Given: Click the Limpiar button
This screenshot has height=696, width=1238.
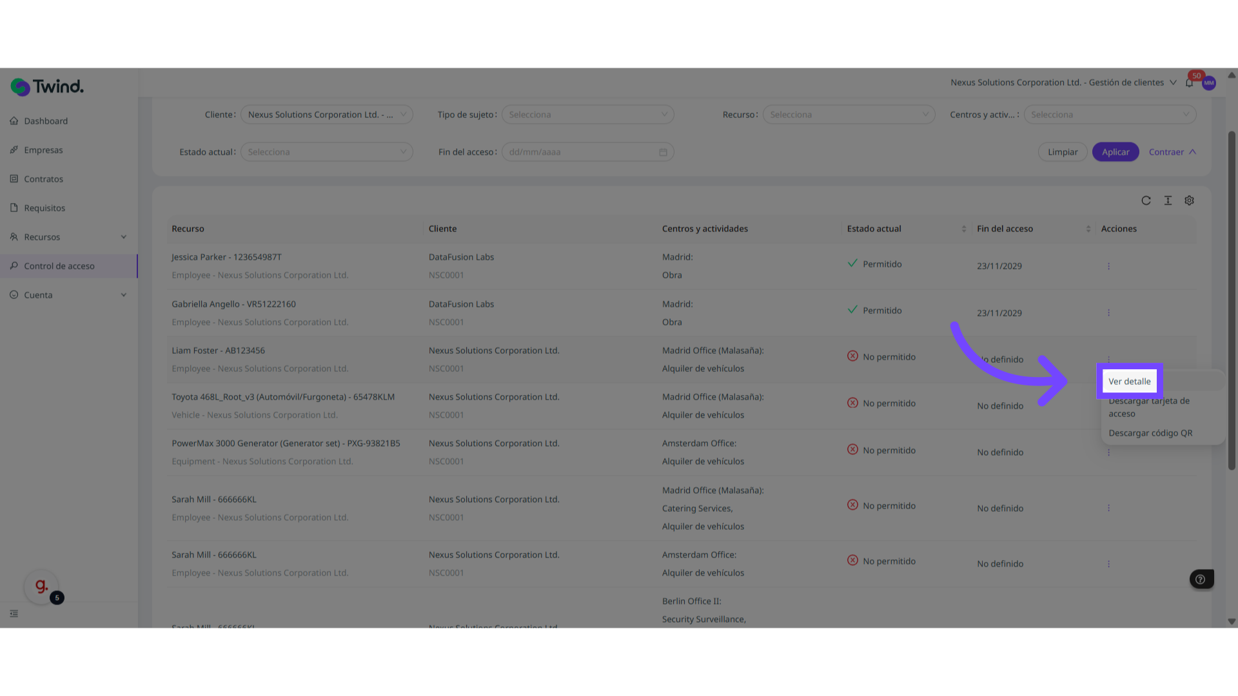Looking at the screenshot, I should pyautogui.click(x=1062, y=152).
